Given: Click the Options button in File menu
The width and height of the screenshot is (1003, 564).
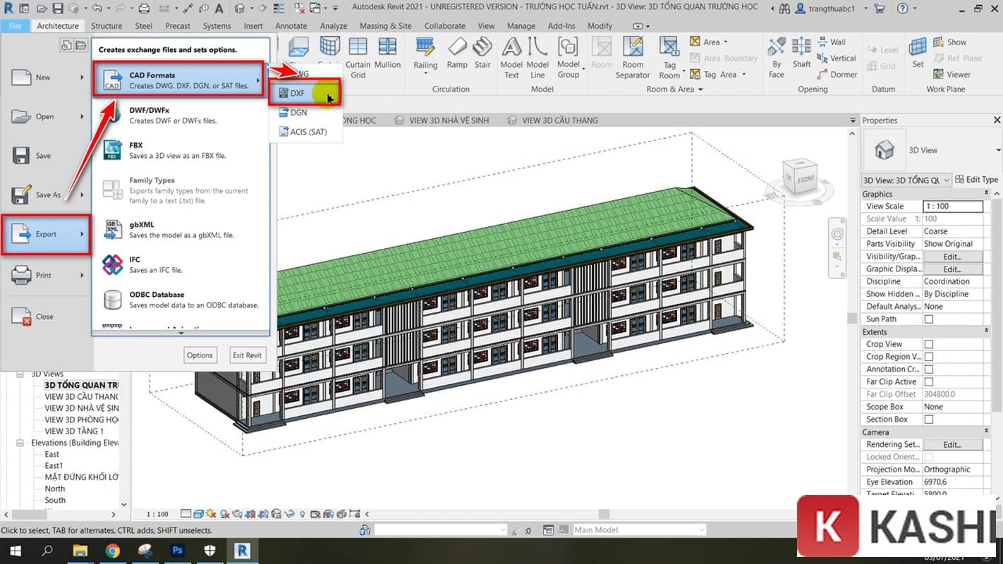Looking at the screenshot, I should click(x=200, y=355).
